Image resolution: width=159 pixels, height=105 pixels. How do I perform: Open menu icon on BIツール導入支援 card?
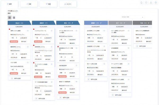point(104,64)
